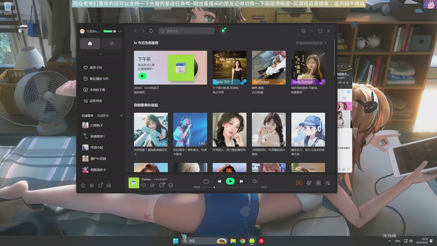Open the Recycle Bin desktop icon

coord(8,7)
